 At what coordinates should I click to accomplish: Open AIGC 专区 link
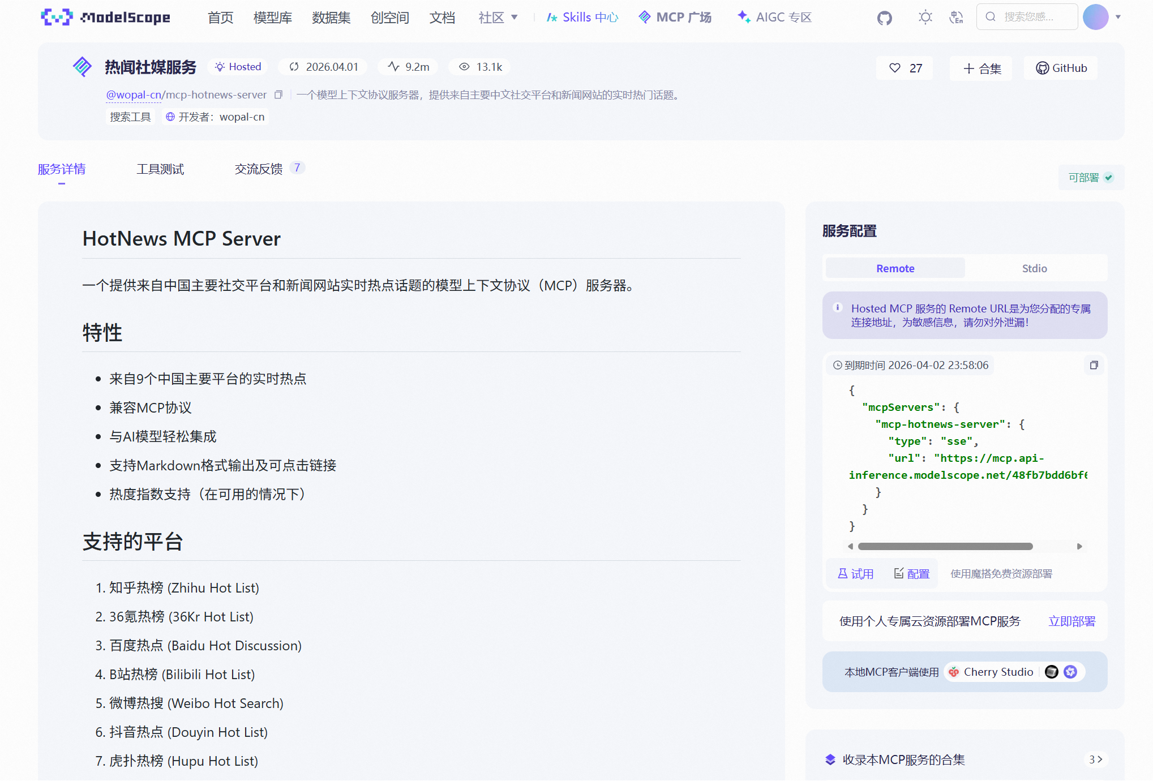(774, 18)
